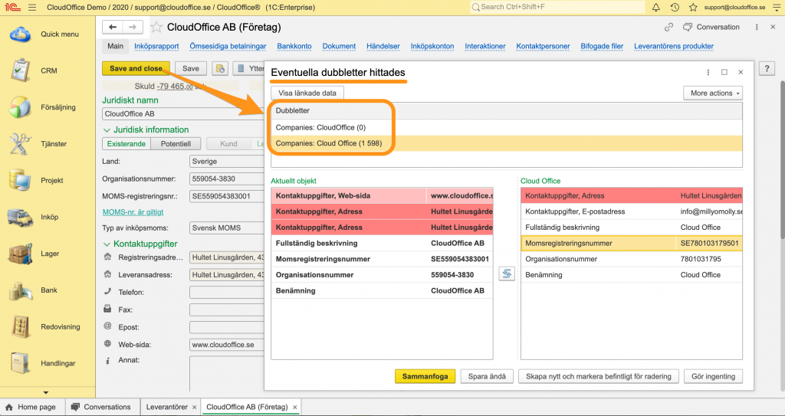Image resolution: width=785 pixels, height=416 pixels.
Task: Click the icon button beside Save
Action: coord(220,69)
